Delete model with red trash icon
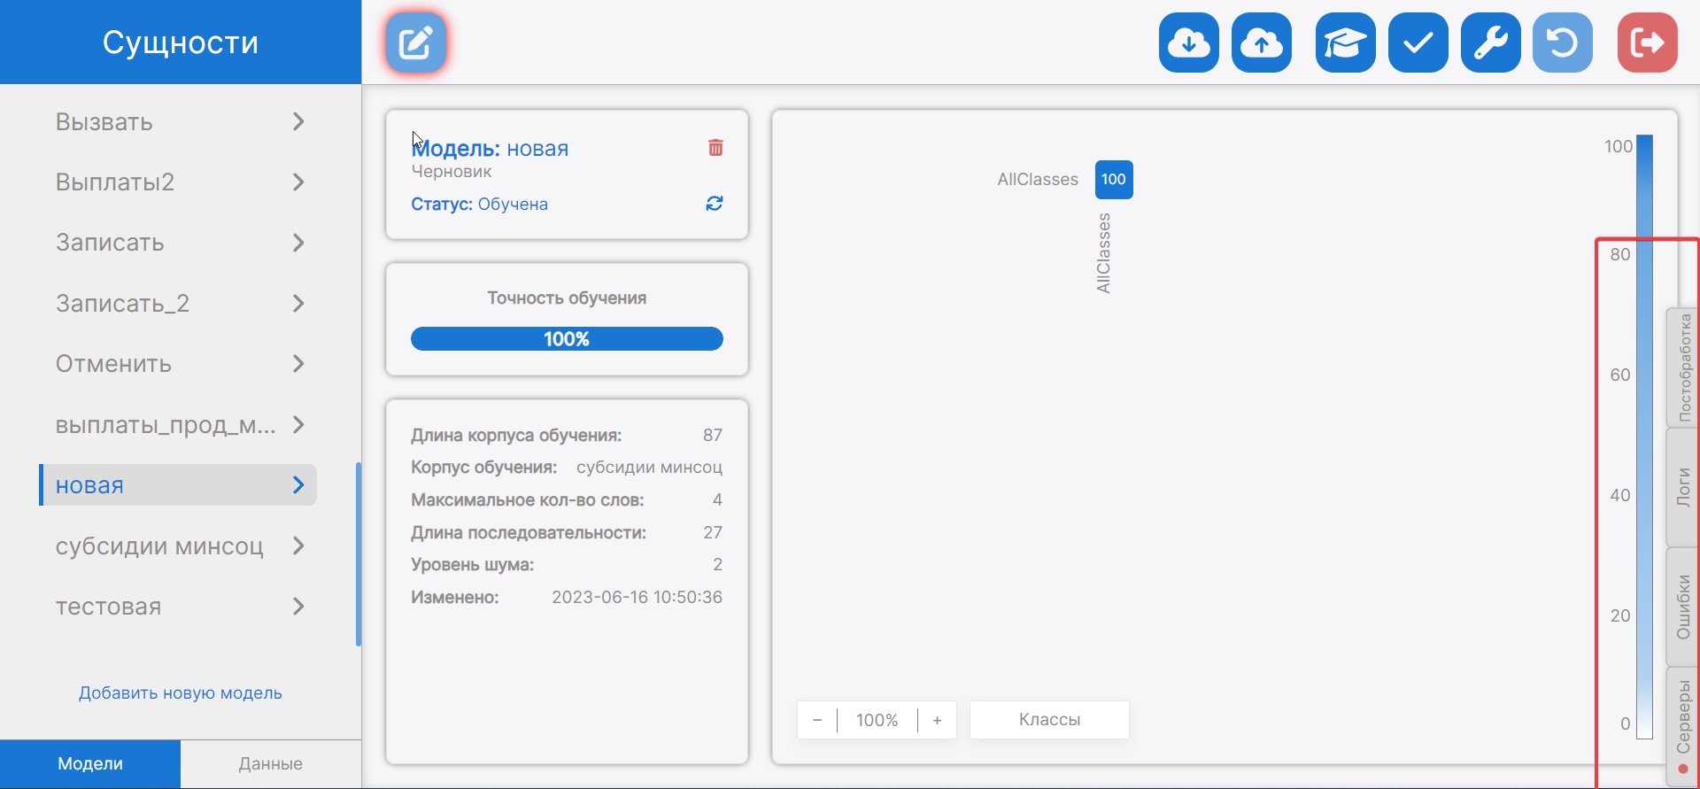This screenshot has height=789, width=1700. [715, 148]
